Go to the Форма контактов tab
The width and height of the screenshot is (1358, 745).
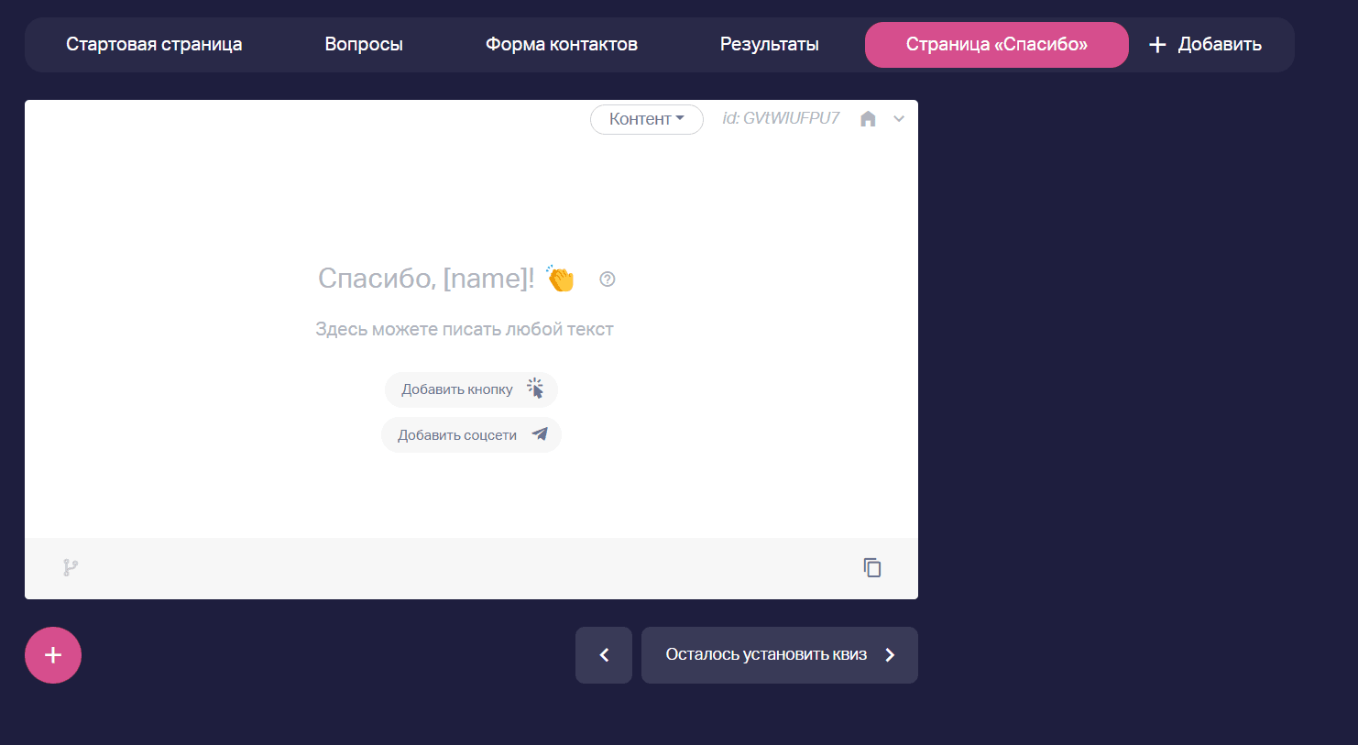561,44
